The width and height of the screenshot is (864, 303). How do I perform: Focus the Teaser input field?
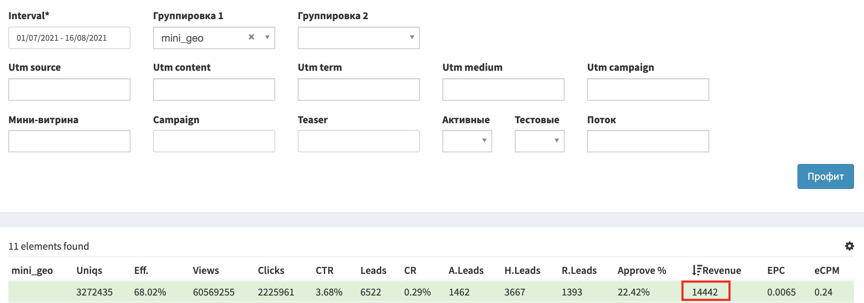358,141
